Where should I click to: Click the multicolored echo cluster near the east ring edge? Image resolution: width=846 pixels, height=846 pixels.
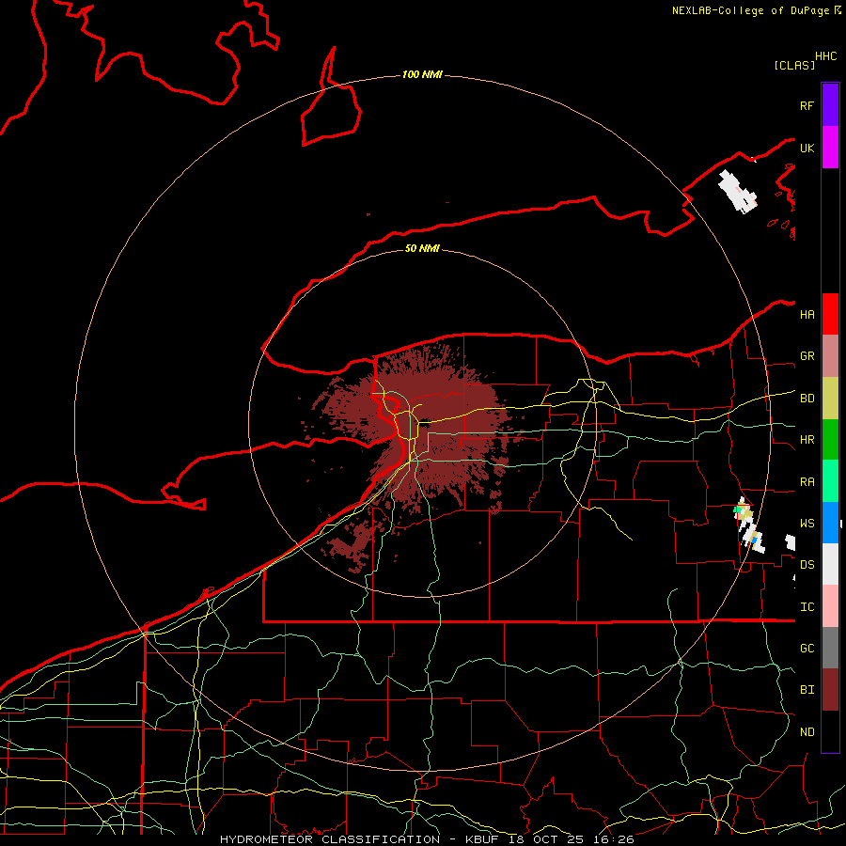[749, 526]
